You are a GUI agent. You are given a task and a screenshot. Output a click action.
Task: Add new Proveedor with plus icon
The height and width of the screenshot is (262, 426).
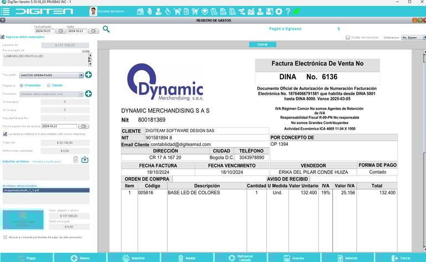[x=88, y=94]
